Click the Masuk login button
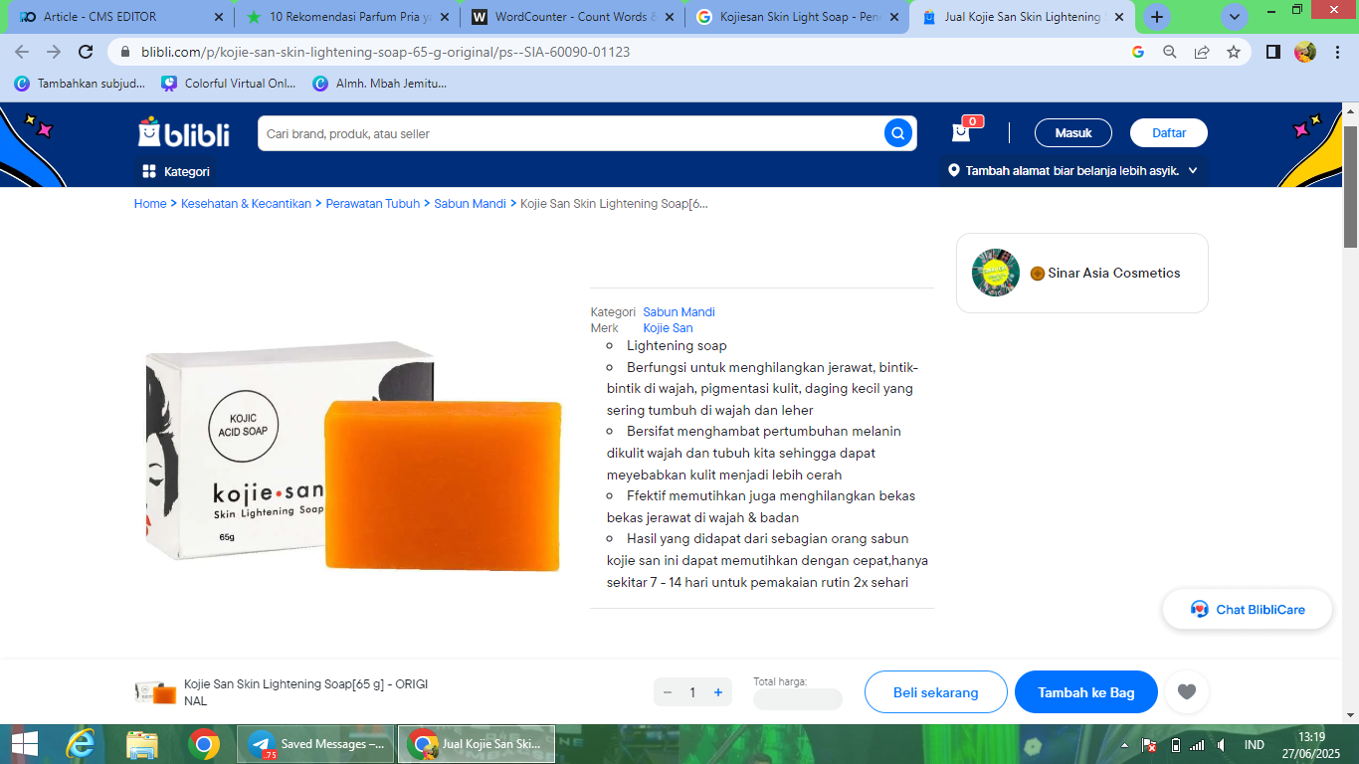This screenshot has height=764, width=1359. (1073, 132)
